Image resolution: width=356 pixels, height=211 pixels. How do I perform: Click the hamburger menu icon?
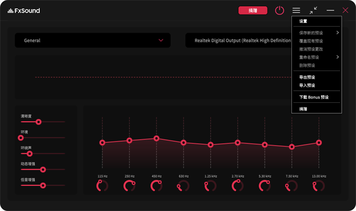coord(296,10)
